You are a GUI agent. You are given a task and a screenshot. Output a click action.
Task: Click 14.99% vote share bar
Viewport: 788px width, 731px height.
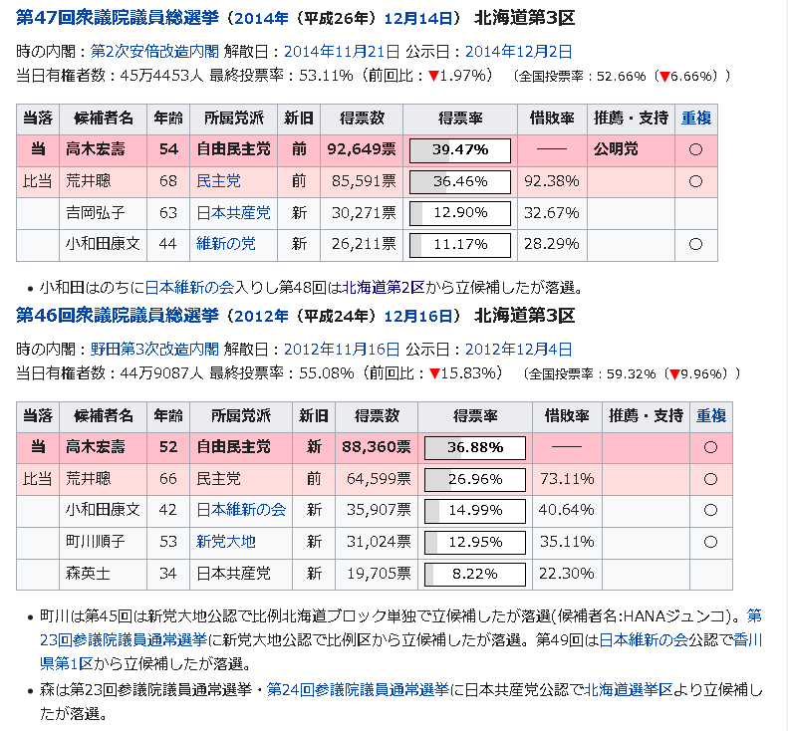click(475, 511)
